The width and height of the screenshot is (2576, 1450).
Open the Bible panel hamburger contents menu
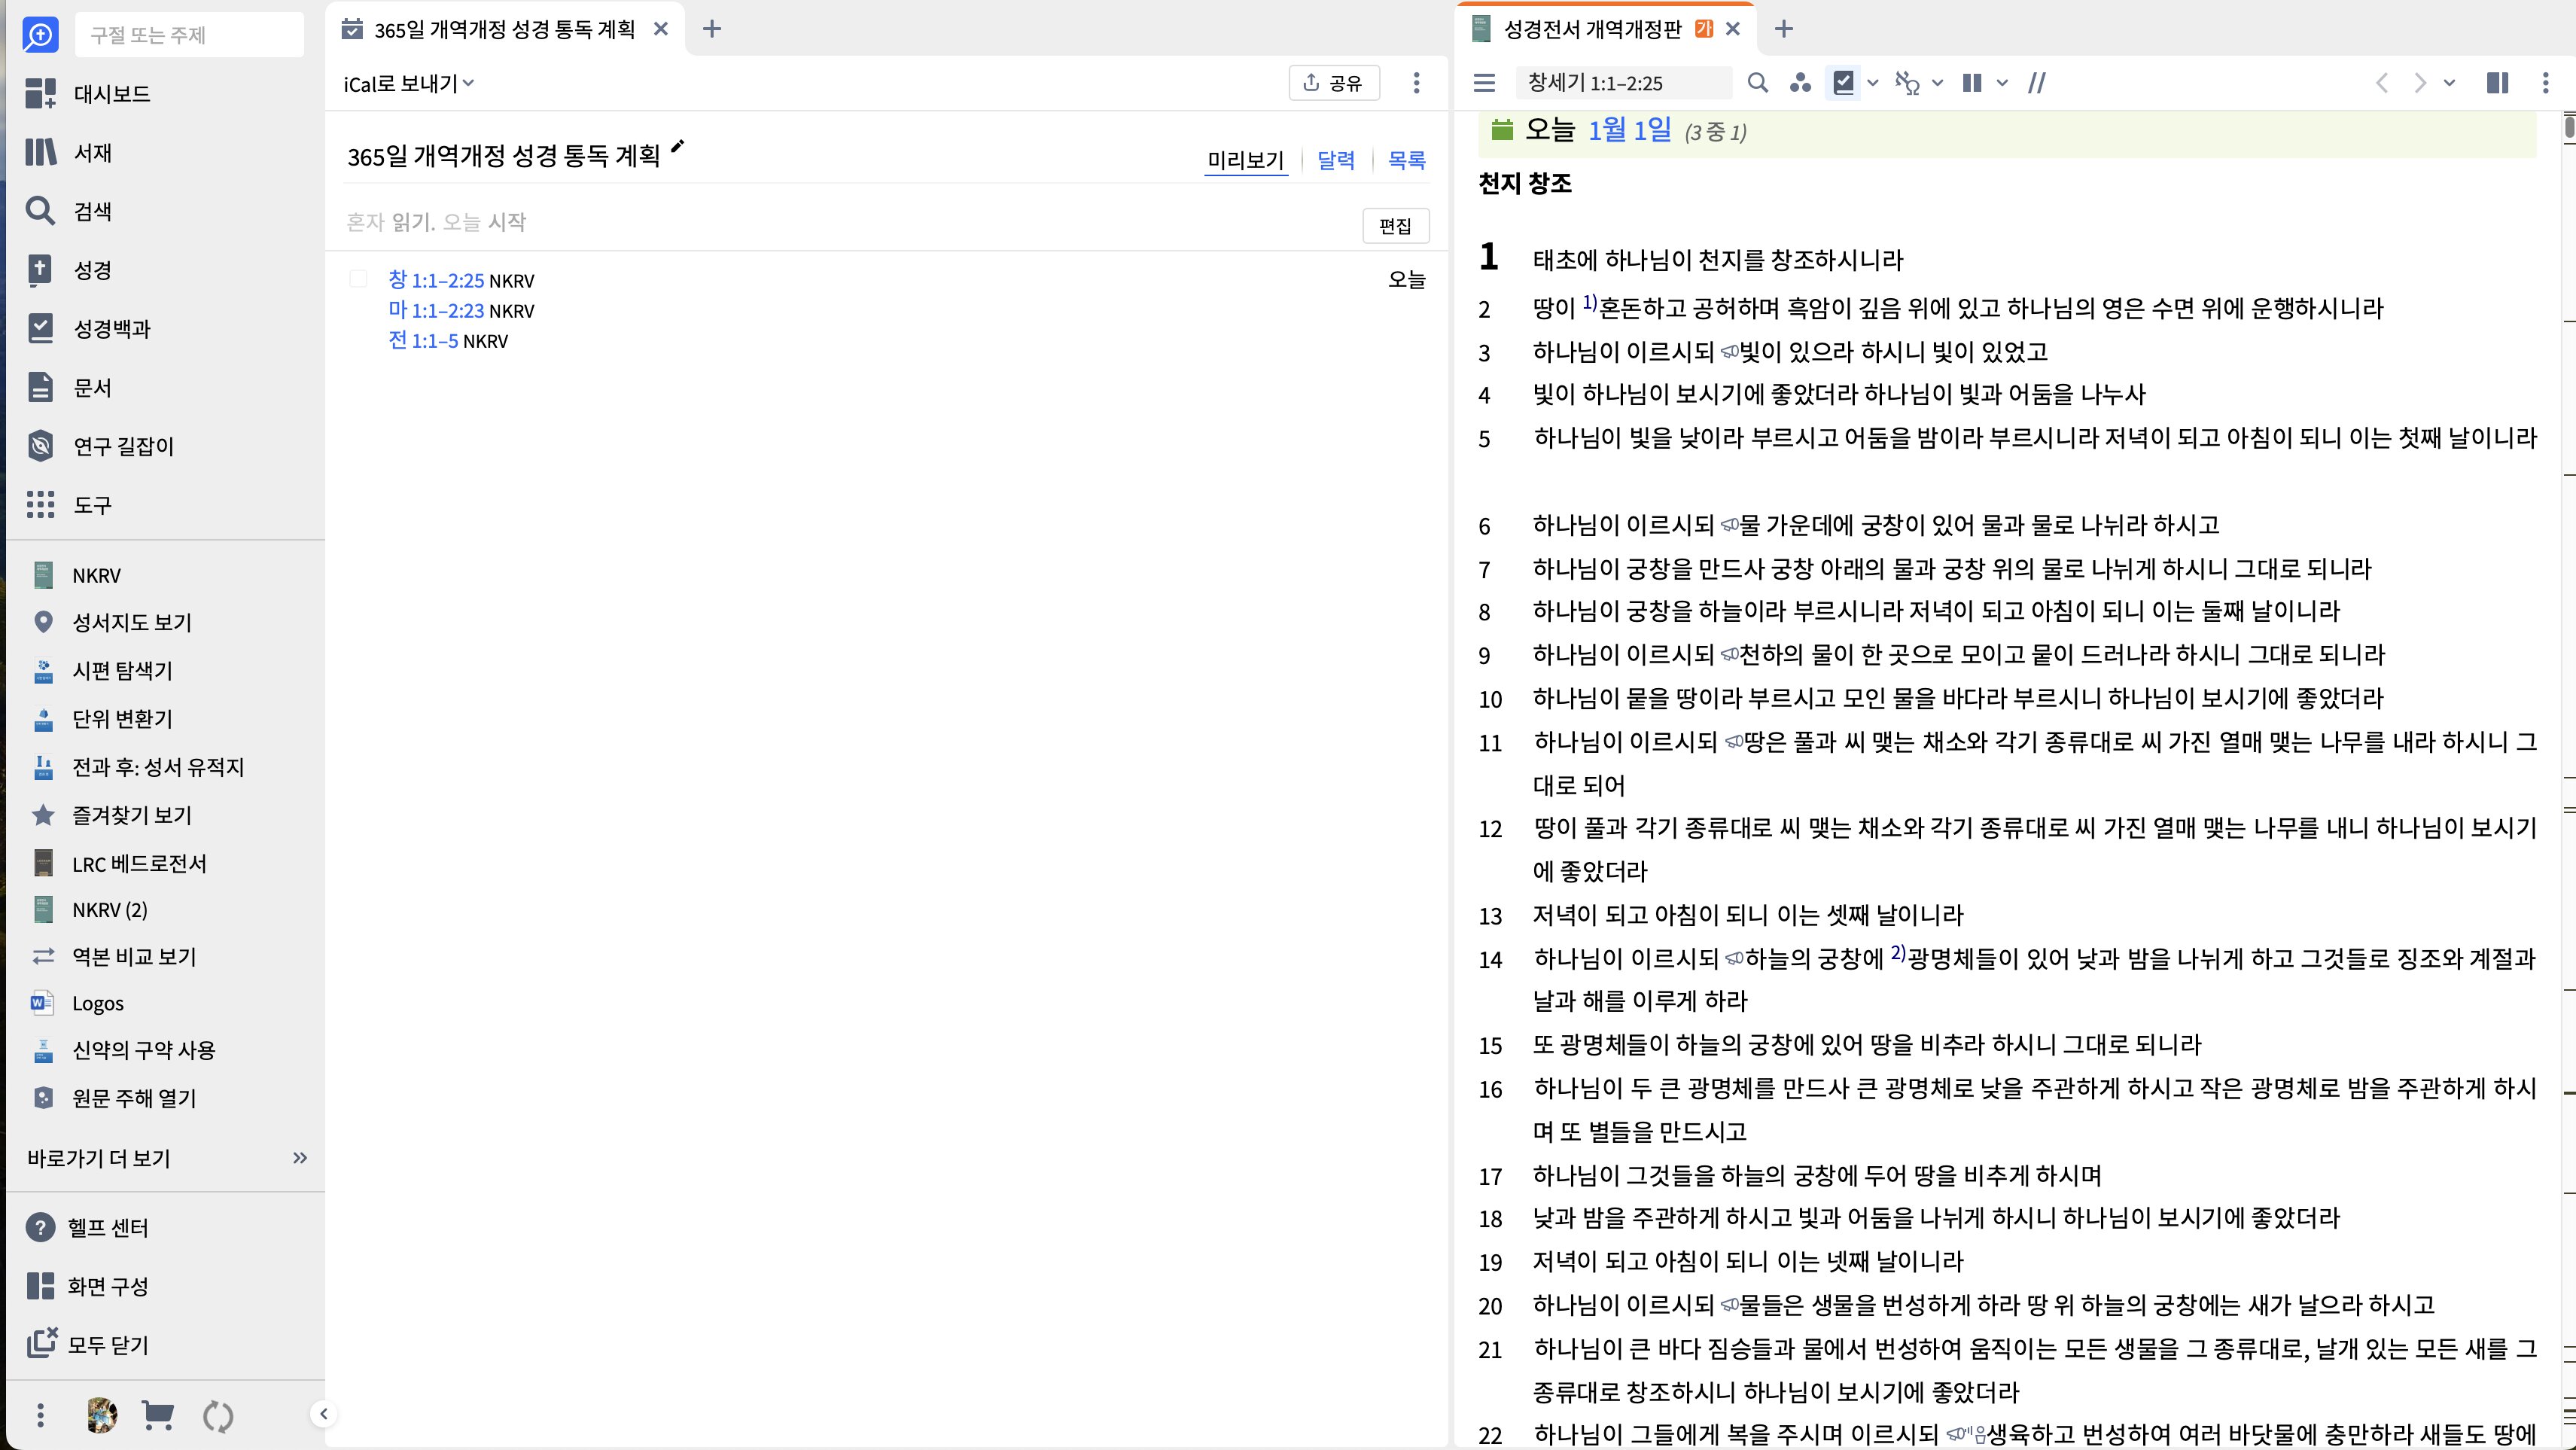[x=1484, y=83]
